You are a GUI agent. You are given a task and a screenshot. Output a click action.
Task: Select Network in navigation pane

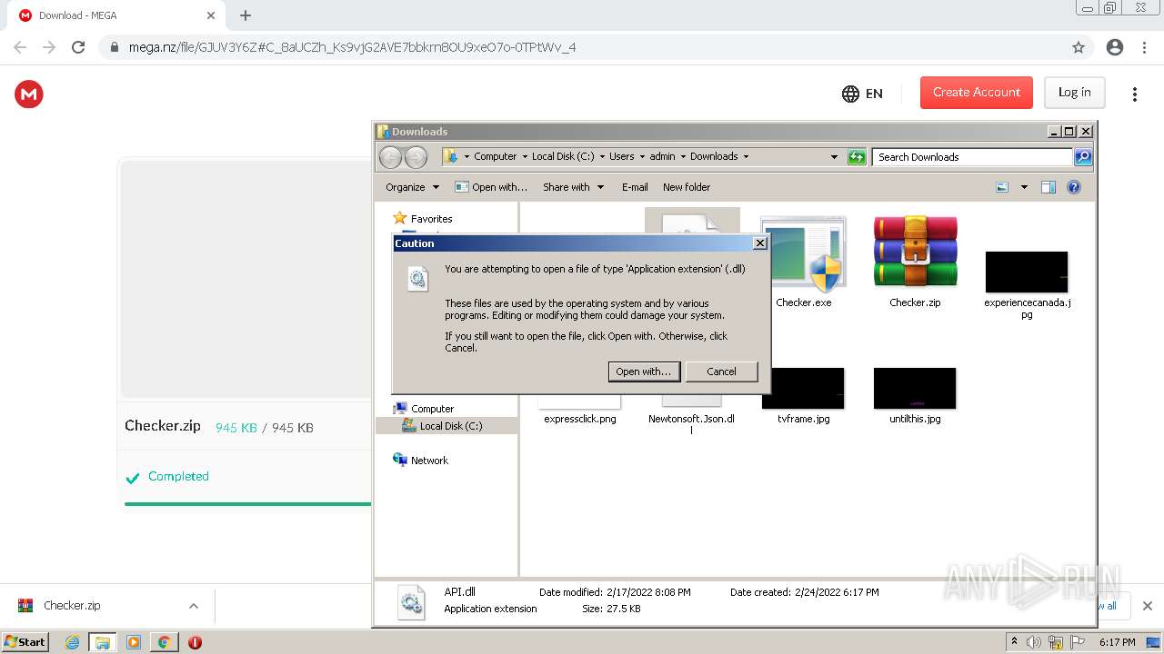click(429, 461)
